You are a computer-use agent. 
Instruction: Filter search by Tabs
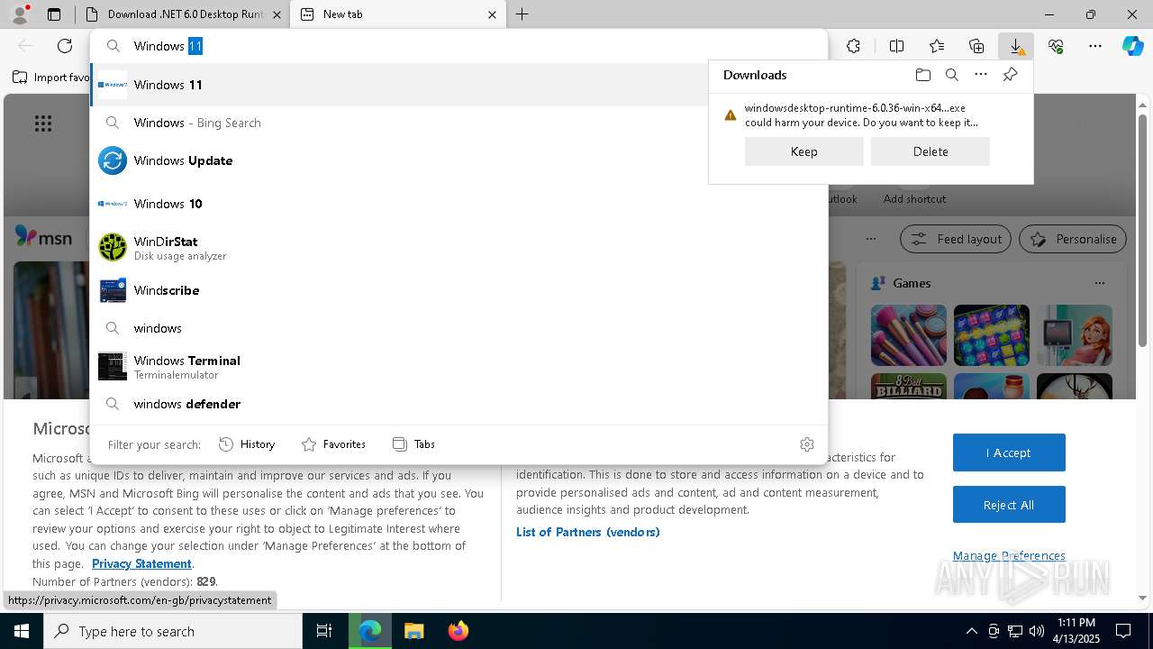click(413, 444)
